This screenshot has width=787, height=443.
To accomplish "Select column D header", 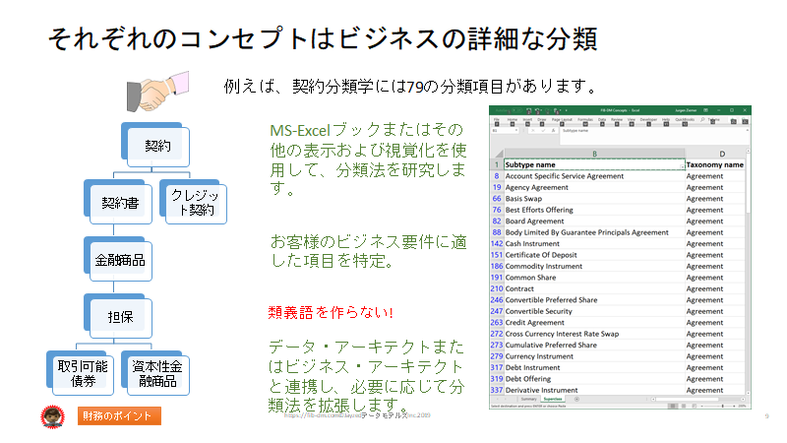I will [722, 154].
